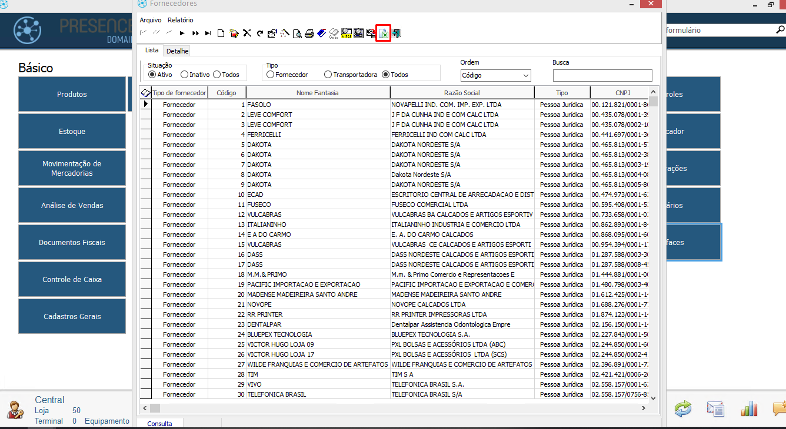Select the Inativo radio button
This screenshot has width=786, height=429.
click(x=185, y=75)
